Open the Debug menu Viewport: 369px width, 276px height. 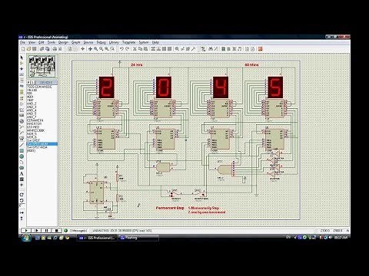pyautogui.click(x=101, y=42)
